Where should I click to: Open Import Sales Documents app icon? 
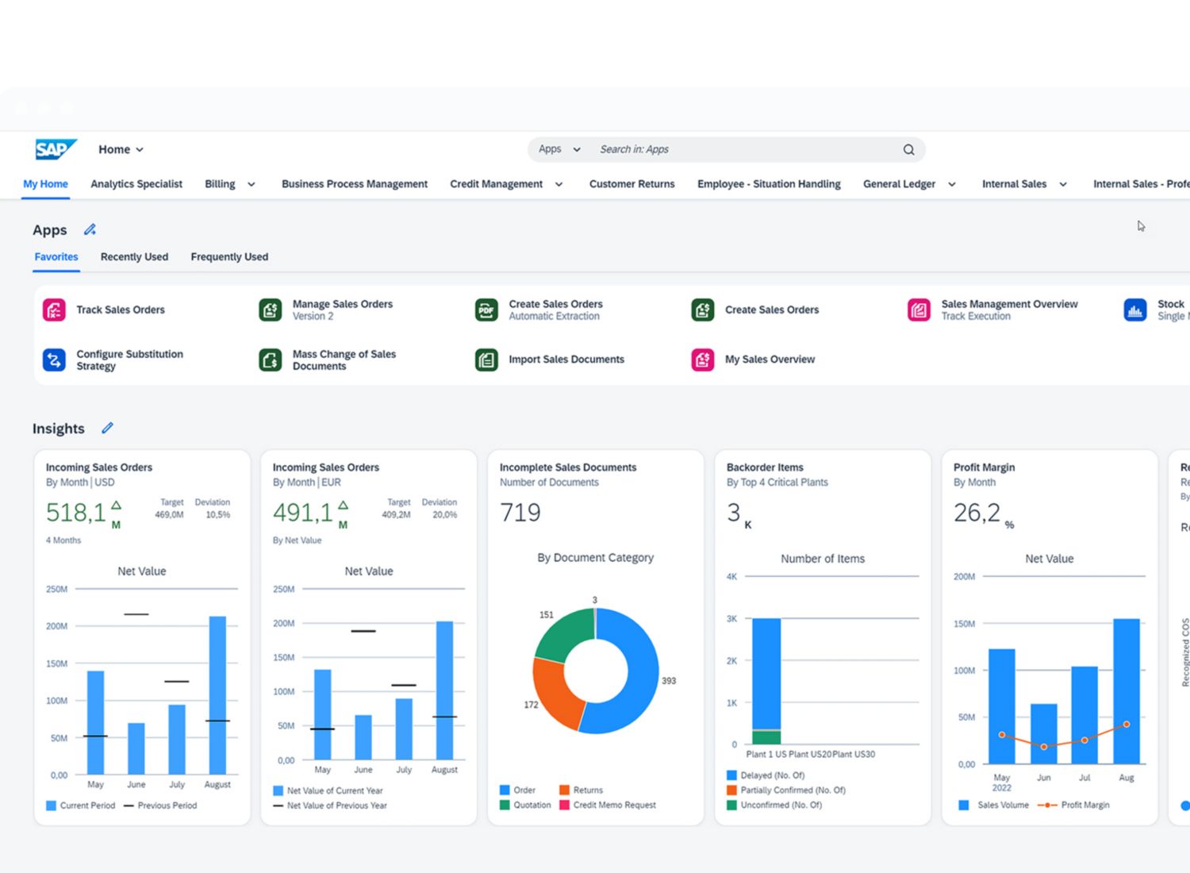[486, 360]
